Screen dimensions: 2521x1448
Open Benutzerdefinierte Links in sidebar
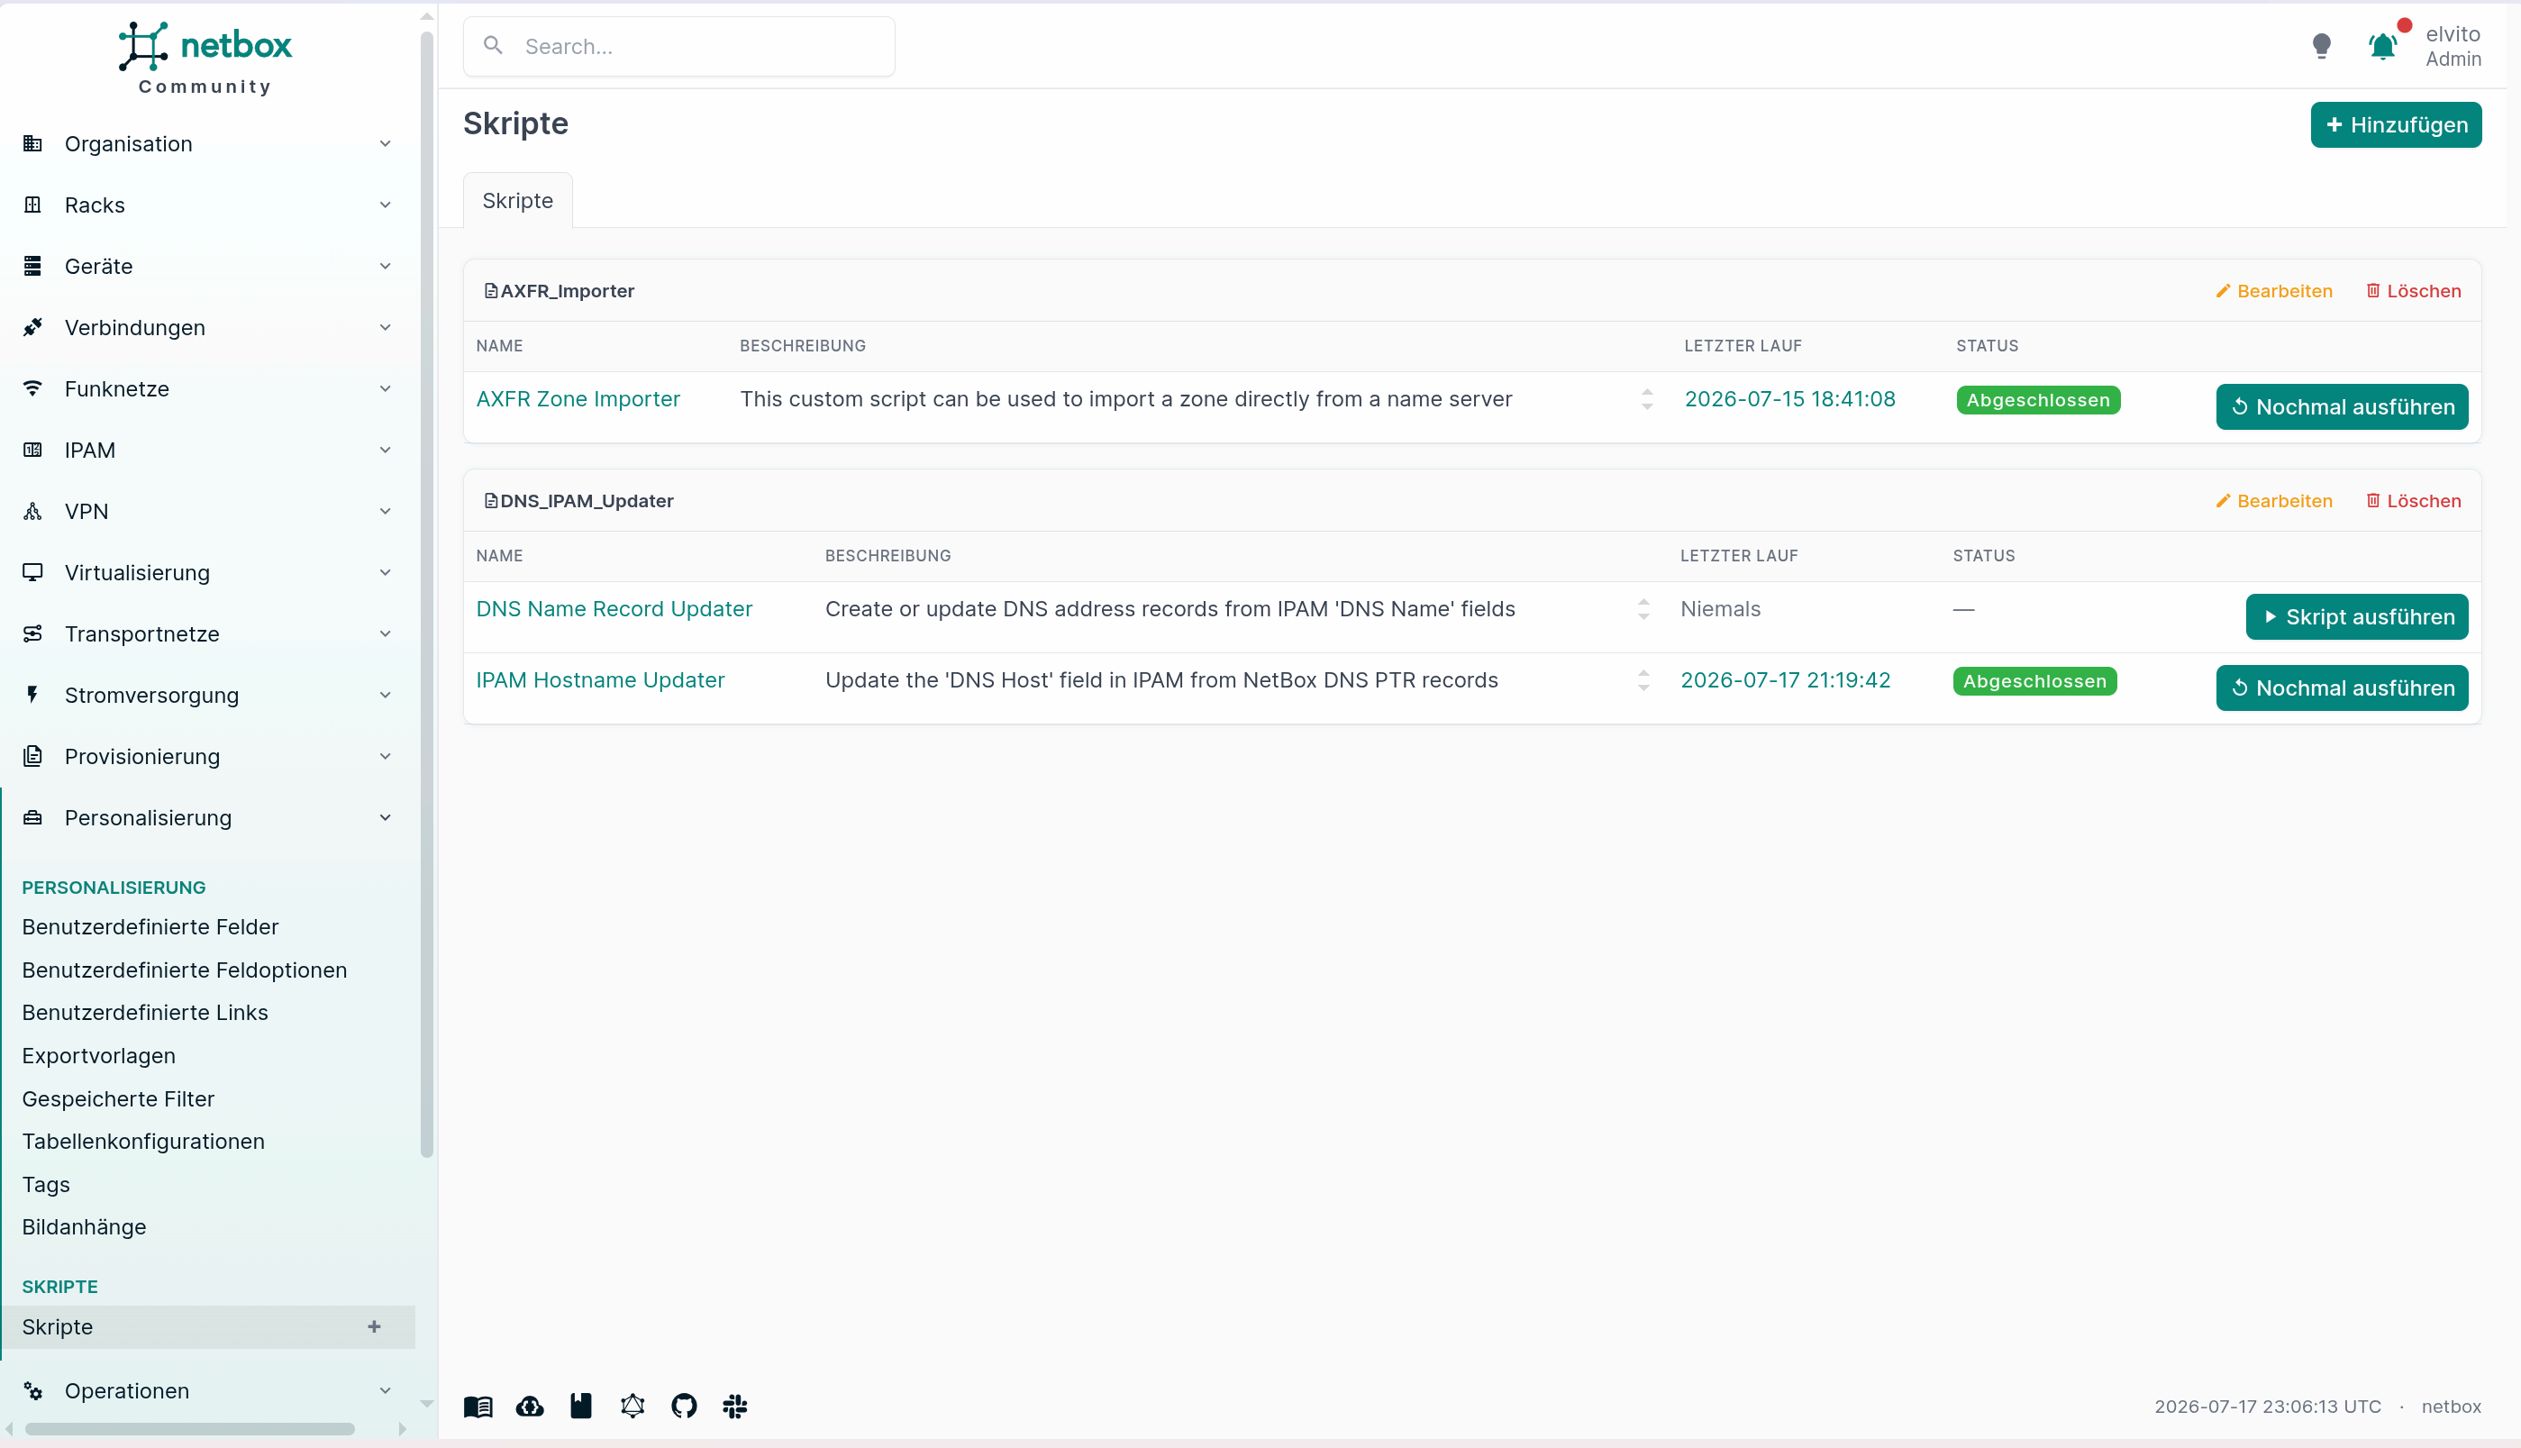[x=145, y=1013]
